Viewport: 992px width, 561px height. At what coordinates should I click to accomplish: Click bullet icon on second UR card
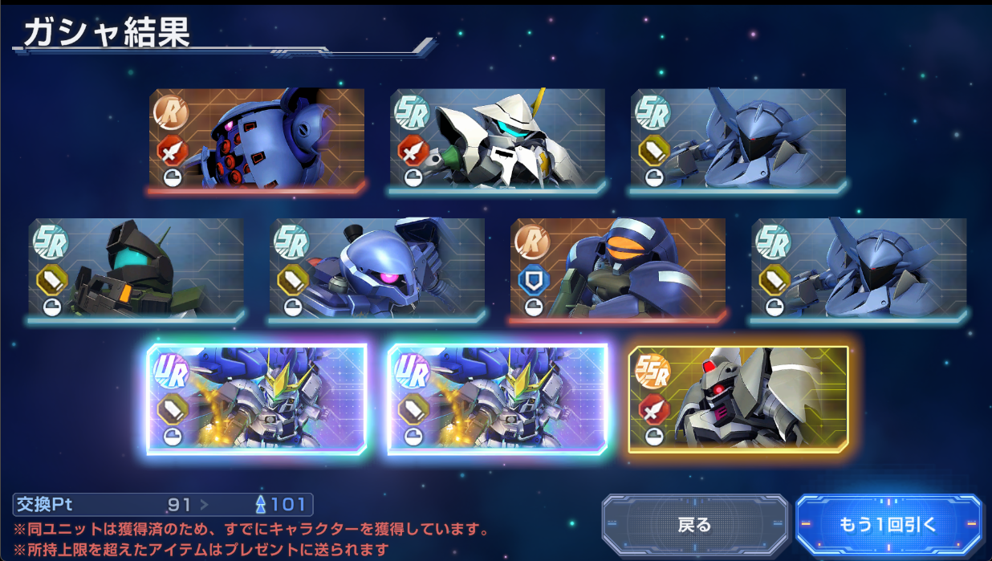[413, 409]
